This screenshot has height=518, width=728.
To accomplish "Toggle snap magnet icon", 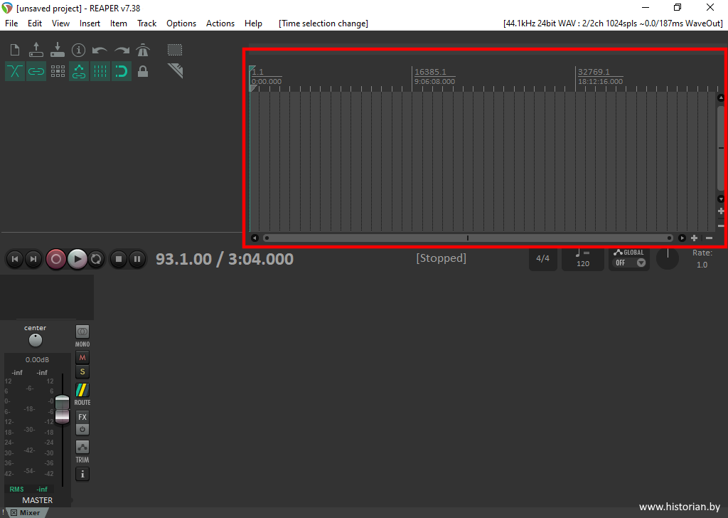I will 122,71.
